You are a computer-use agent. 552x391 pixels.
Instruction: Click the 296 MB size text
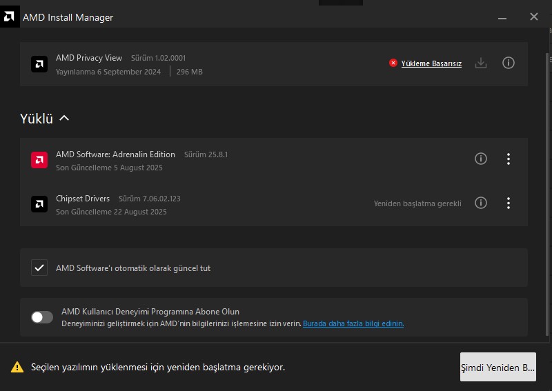[x=189, y=72]
